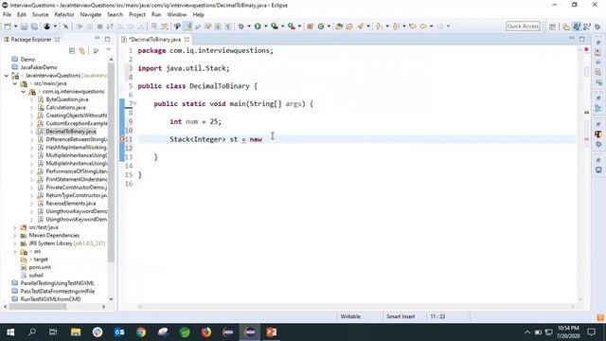Select ByteQuestion.java in Package Explorer
Viewport: 606px width, 341px height.
66,99
